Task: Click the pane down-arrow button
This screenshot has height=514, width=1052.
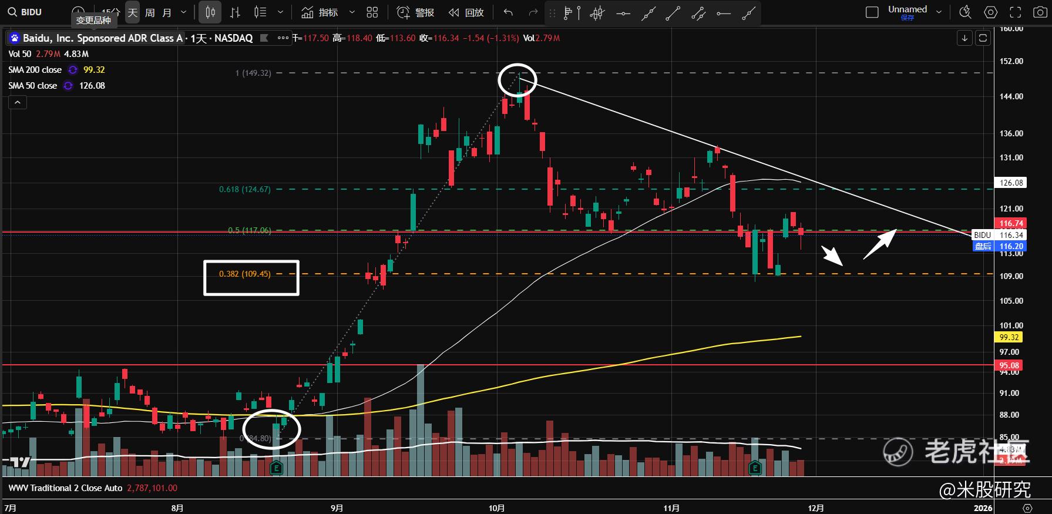Action: 964,38
